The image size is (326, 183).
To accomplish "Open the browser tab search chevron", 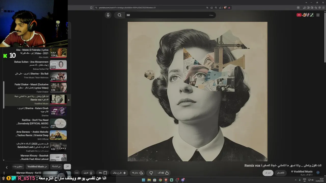I will (x=306, y=3).
